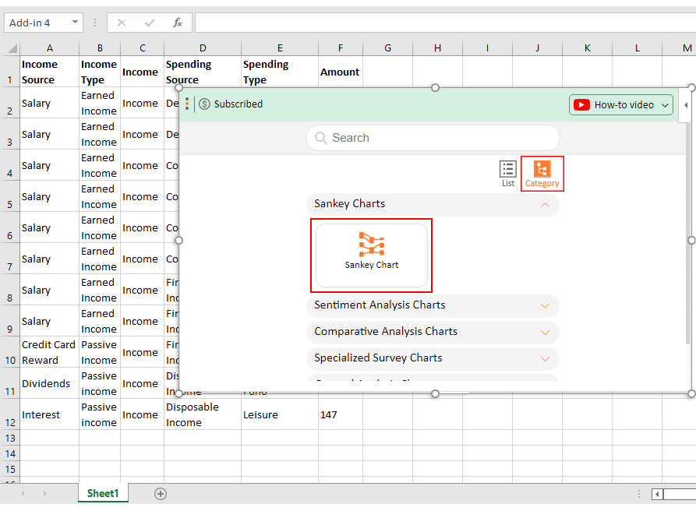Expand Comparative Analysis Charts section
696x511 pixels.
click(x=433, y=333)
